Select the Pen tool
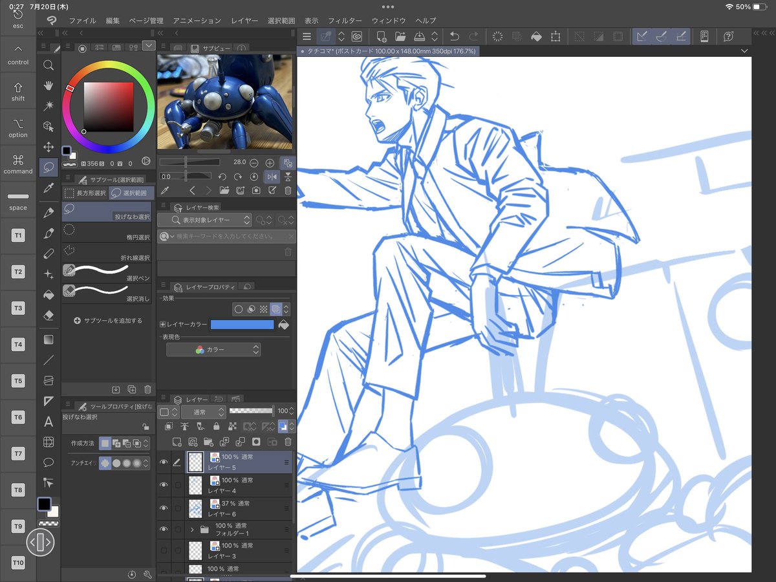 point(48,212)
